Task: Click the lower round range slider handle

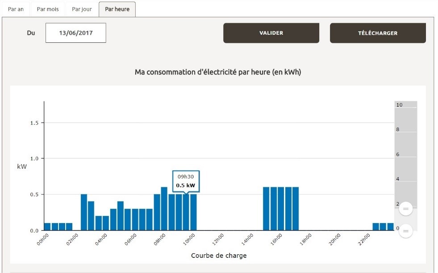Action: coord(405,231)
